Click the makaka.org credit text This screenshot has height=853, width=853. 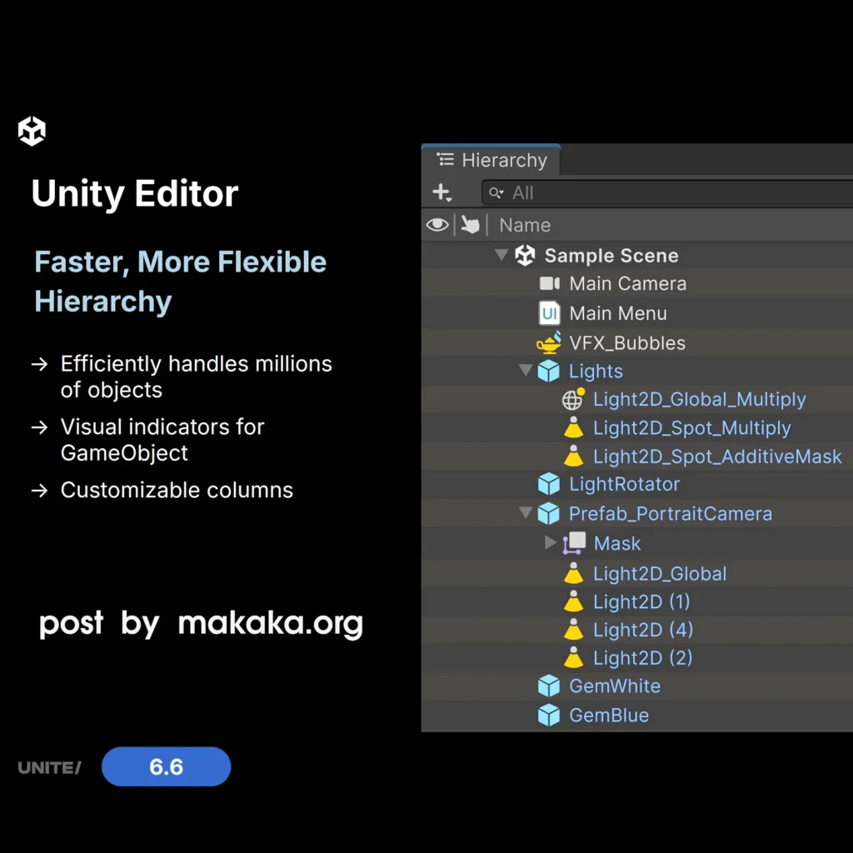271,623
